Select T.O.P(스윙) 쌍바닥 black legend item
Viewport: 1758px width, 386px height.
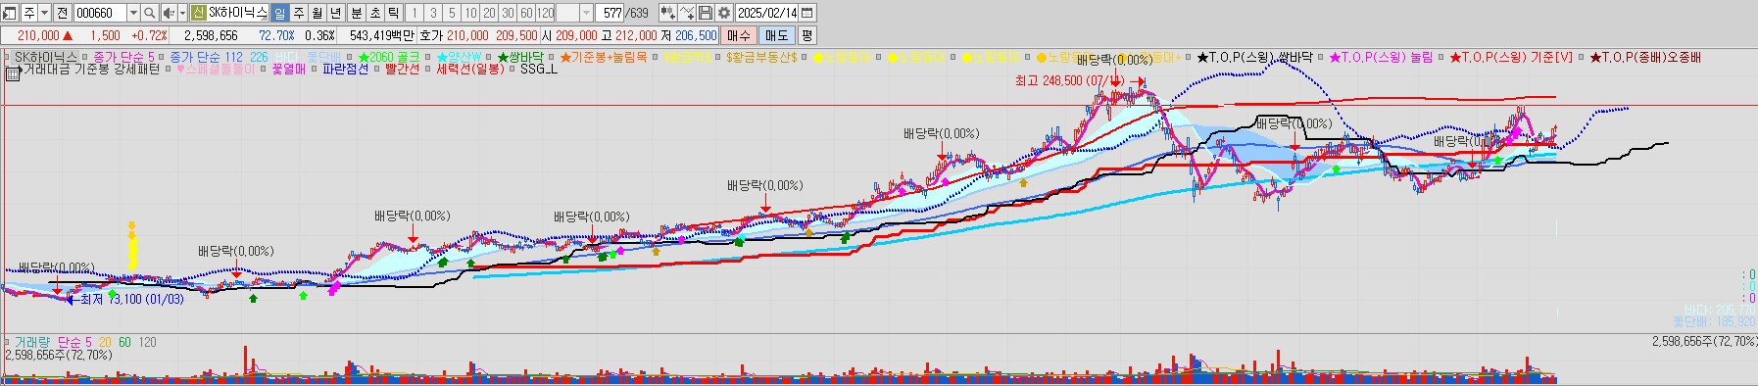1254,58
